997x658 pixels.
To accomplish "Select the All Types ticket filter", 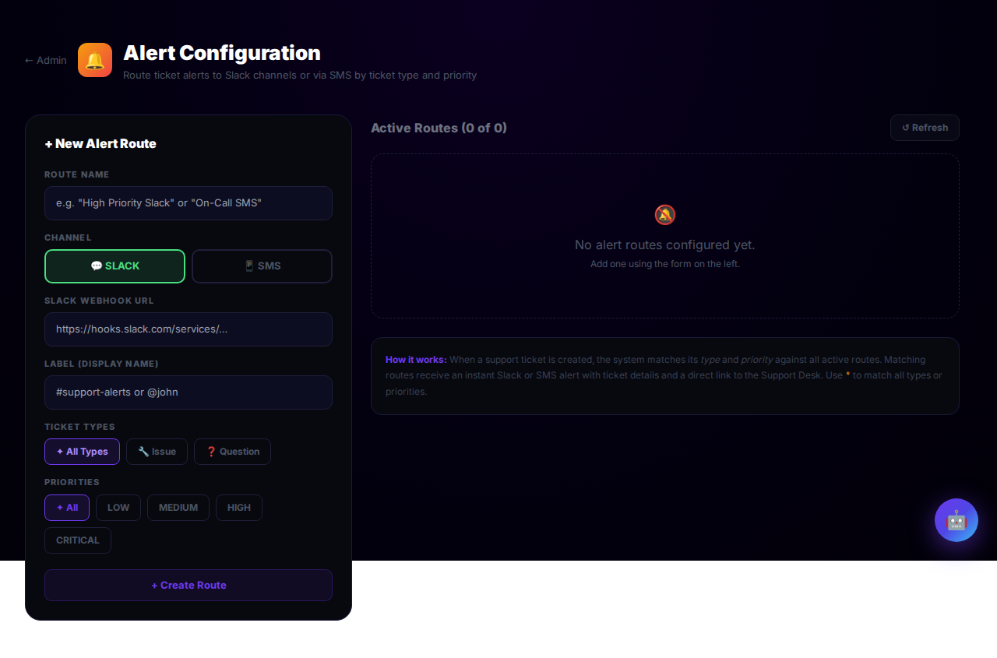I will tap(82, 452).
